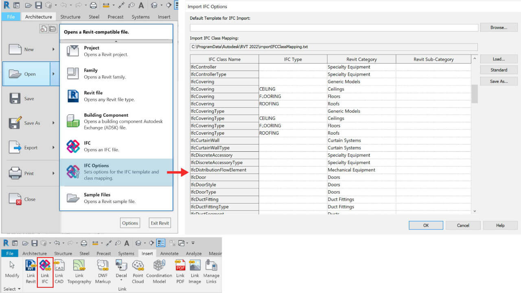The width and height of the screenshot is (521, 293).
Task: Click the IFC Class Name column header
Action: pyautogui.click(x=224, y=59)
